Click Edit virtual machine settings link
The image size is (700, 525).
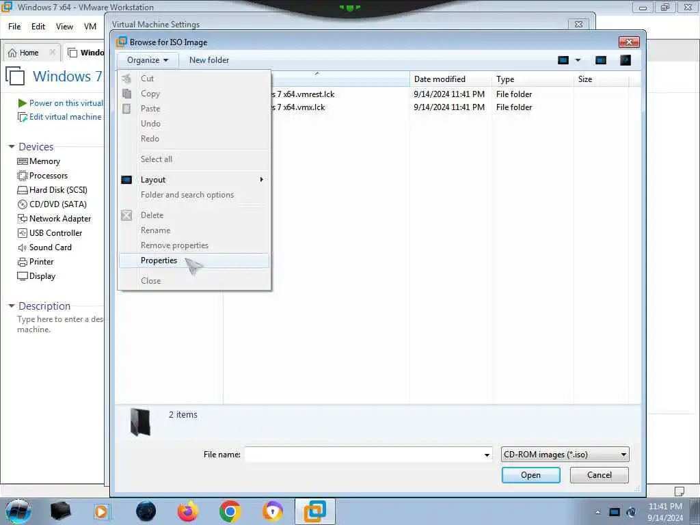[x=65, y=117]
